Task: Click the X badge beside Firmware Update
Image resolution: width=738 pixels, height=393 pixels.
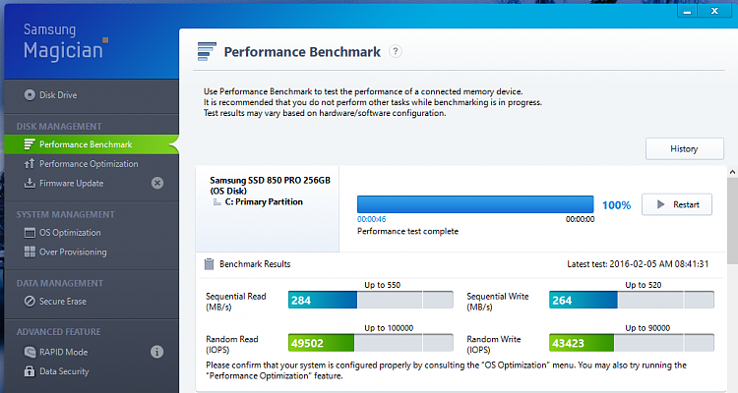Action: (x=157, y=183)
